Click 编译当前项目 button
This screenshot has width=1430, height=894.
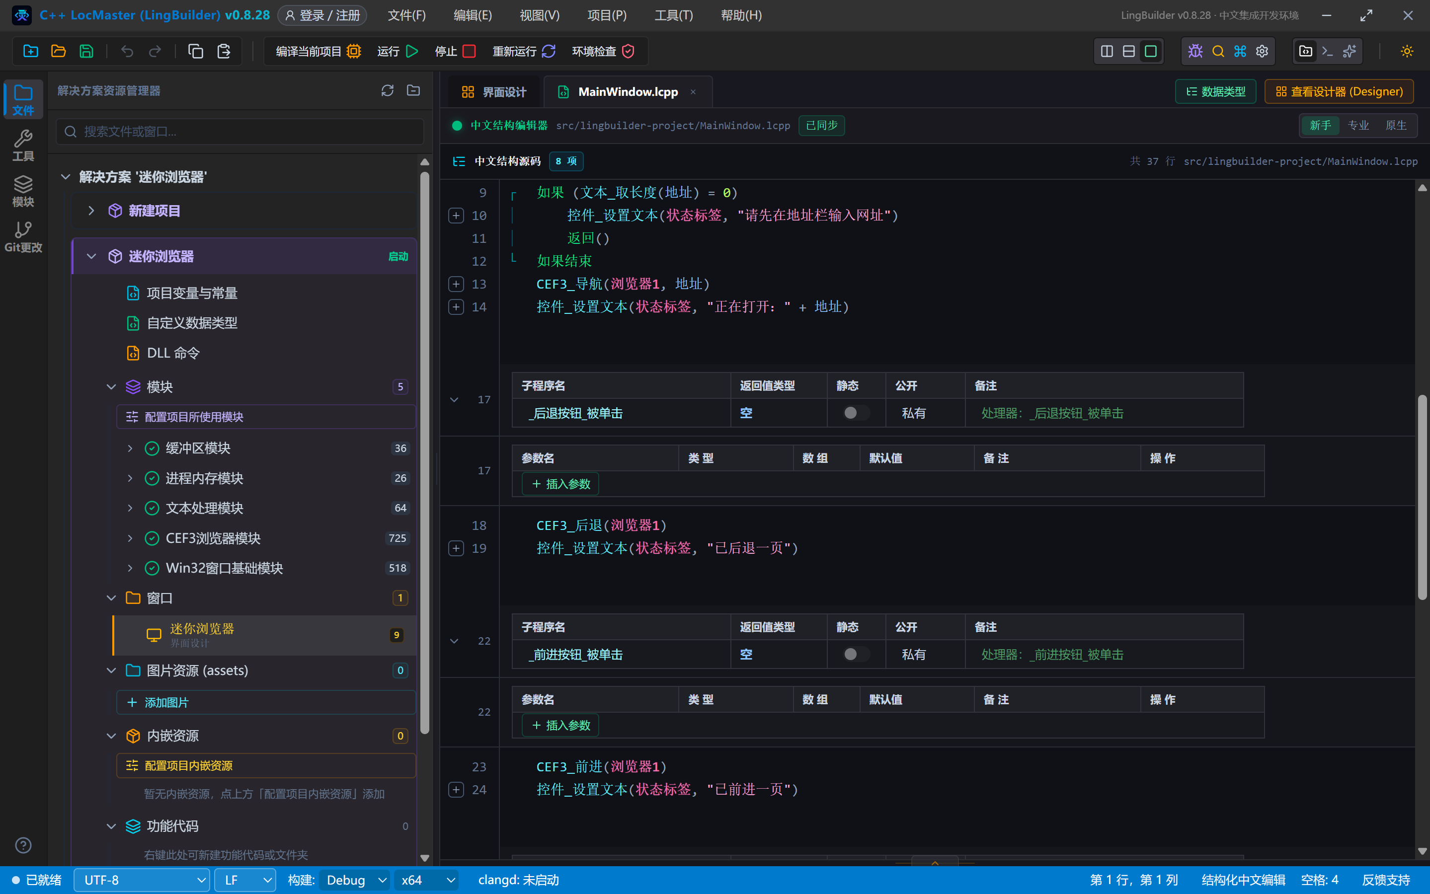318,52
